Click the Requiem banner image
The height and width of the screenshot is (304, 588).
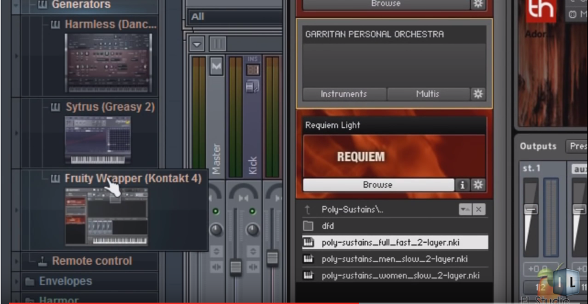tap(394, 156)
